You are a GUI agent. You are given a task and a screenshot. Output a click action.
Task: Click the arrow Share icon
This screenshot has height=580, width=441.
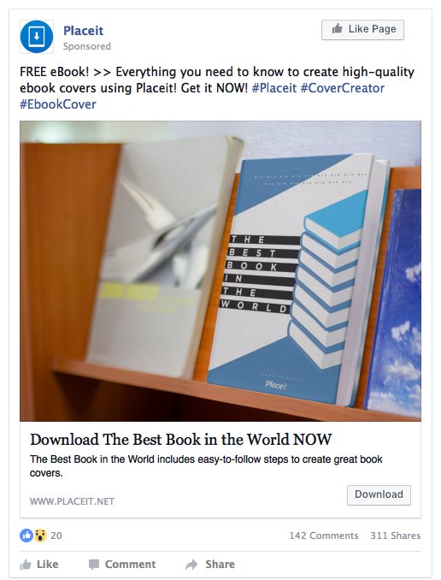point(191,565)
